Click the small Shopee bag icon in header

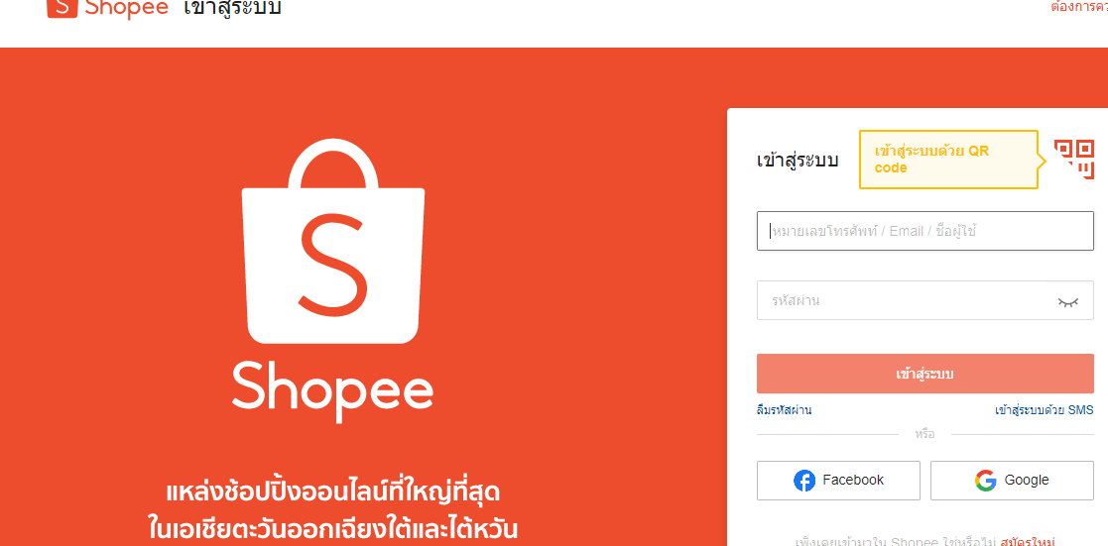coord(62,9)
